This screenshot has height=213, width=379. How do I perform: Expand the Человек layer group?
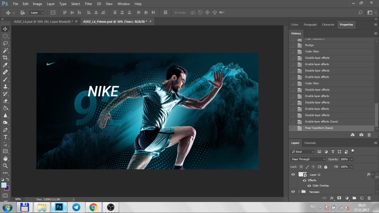click(299, 192)
